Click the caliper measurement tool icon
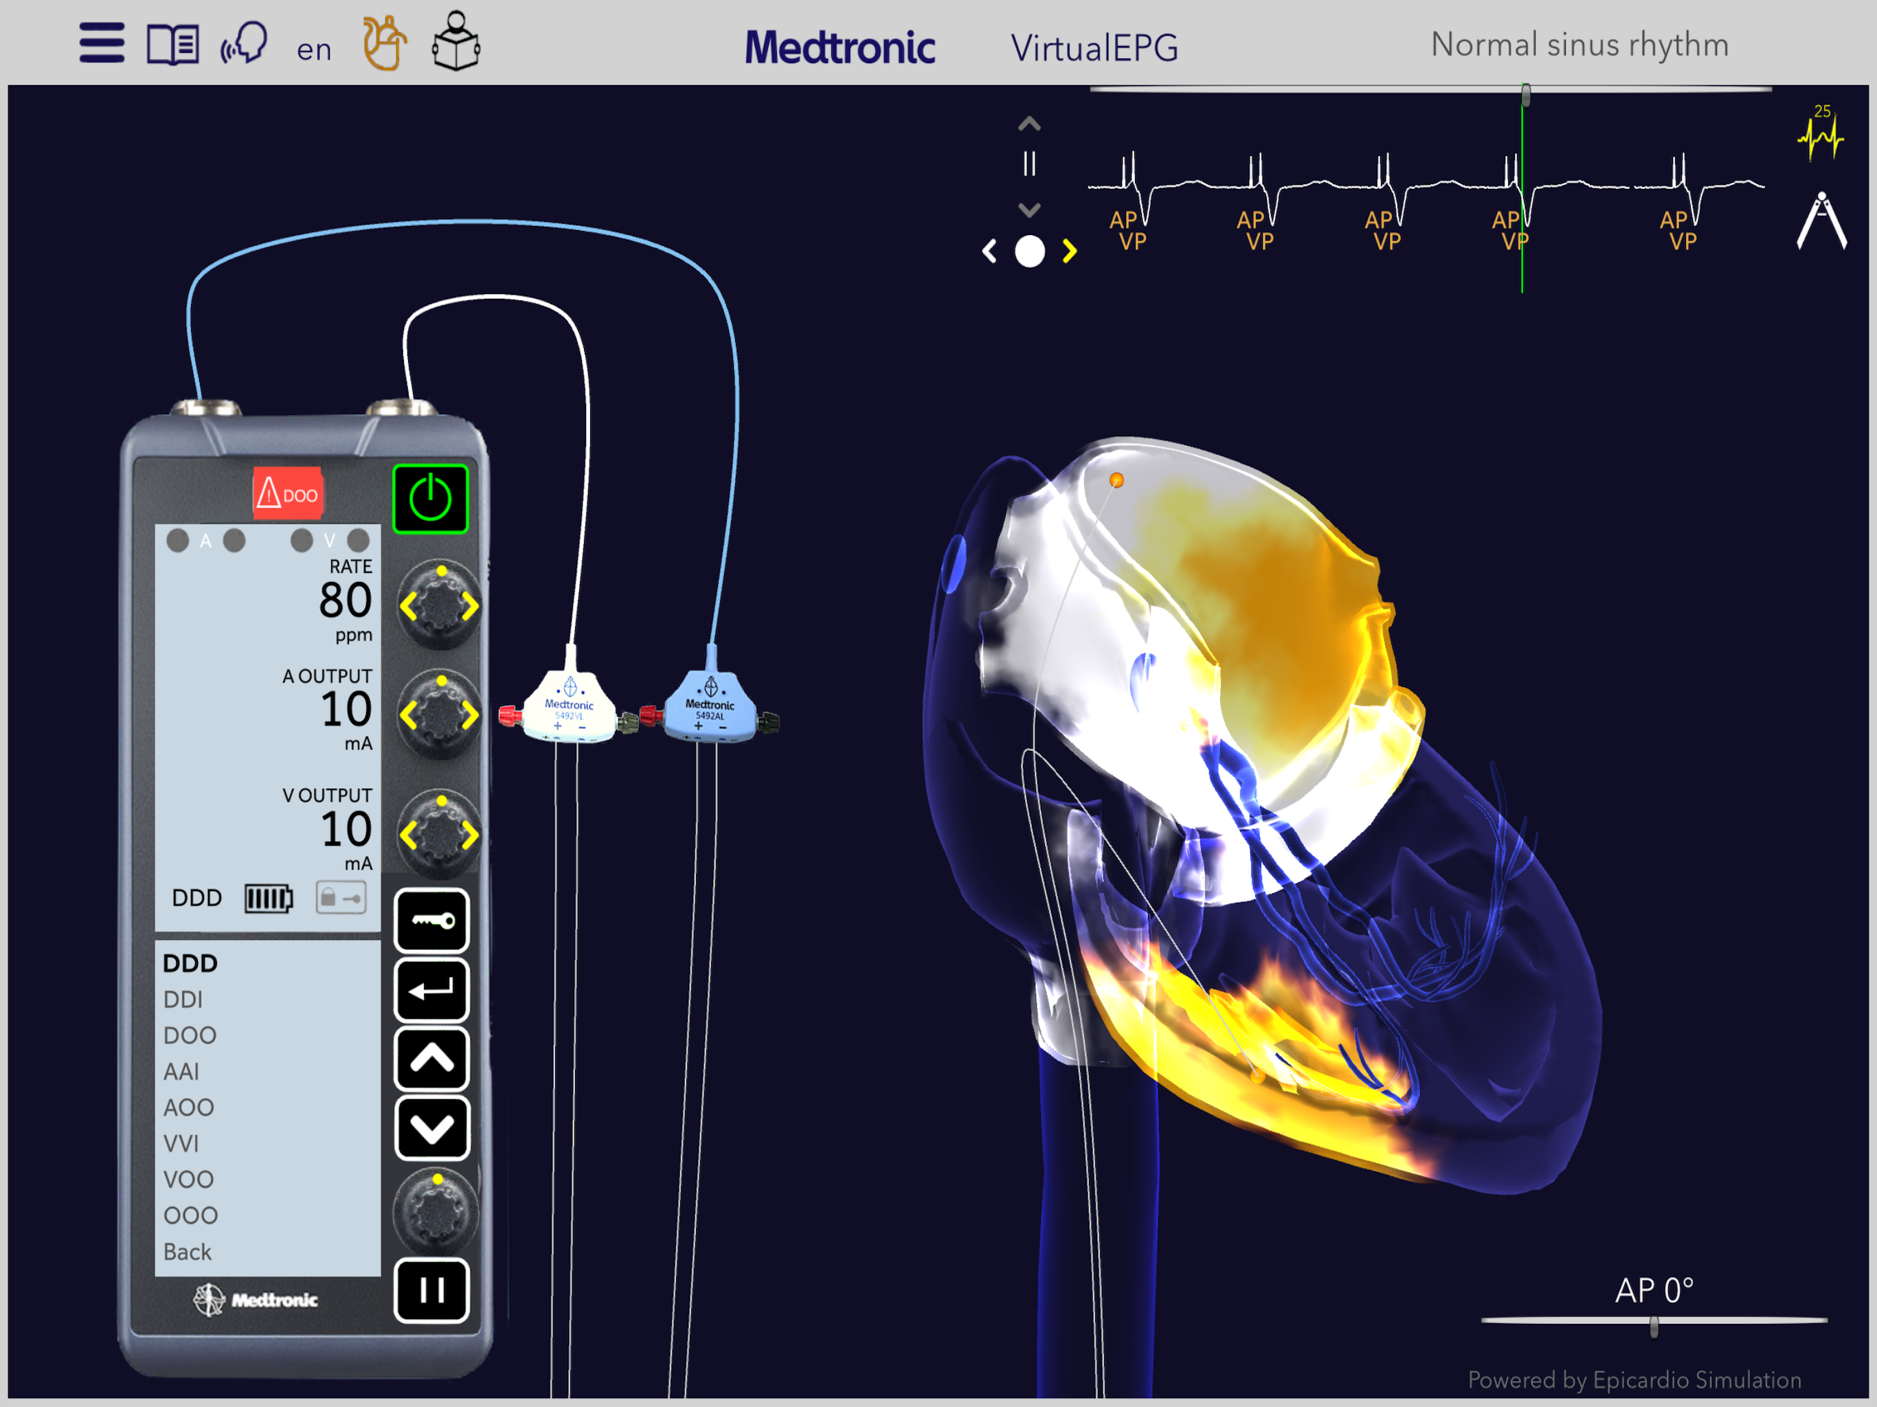Viewport: 1877px width, 1407px height. point(1821,221)
